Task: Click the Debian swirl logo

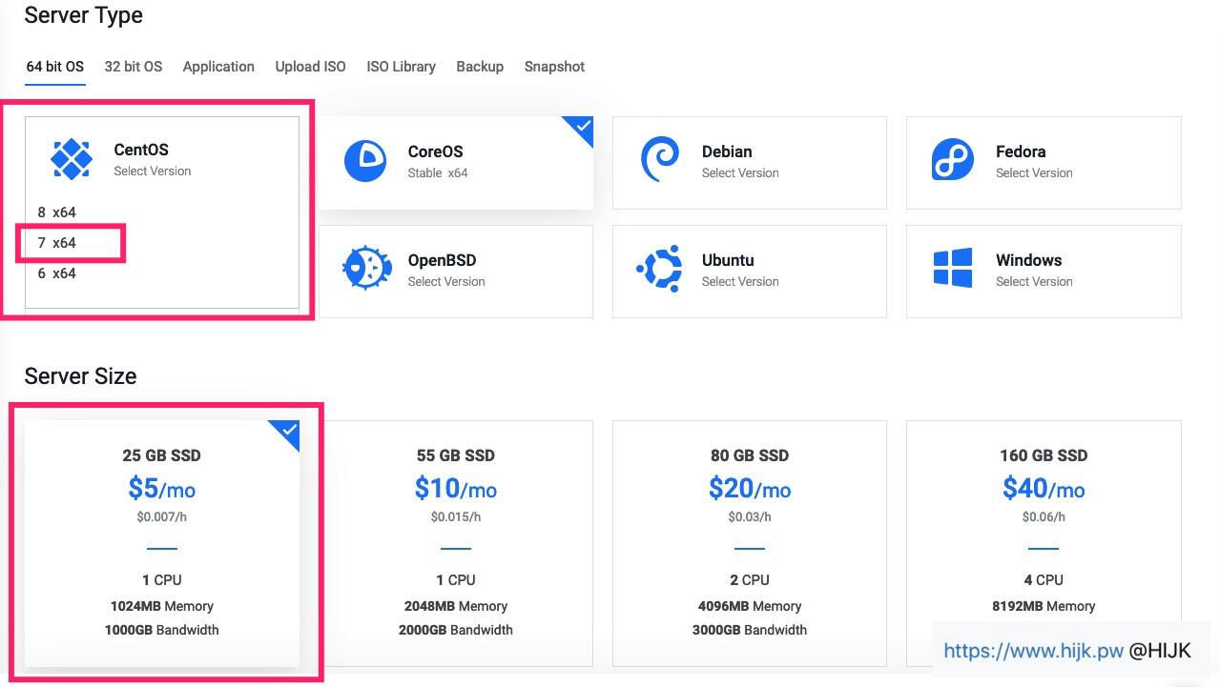Action: point(659,159)
